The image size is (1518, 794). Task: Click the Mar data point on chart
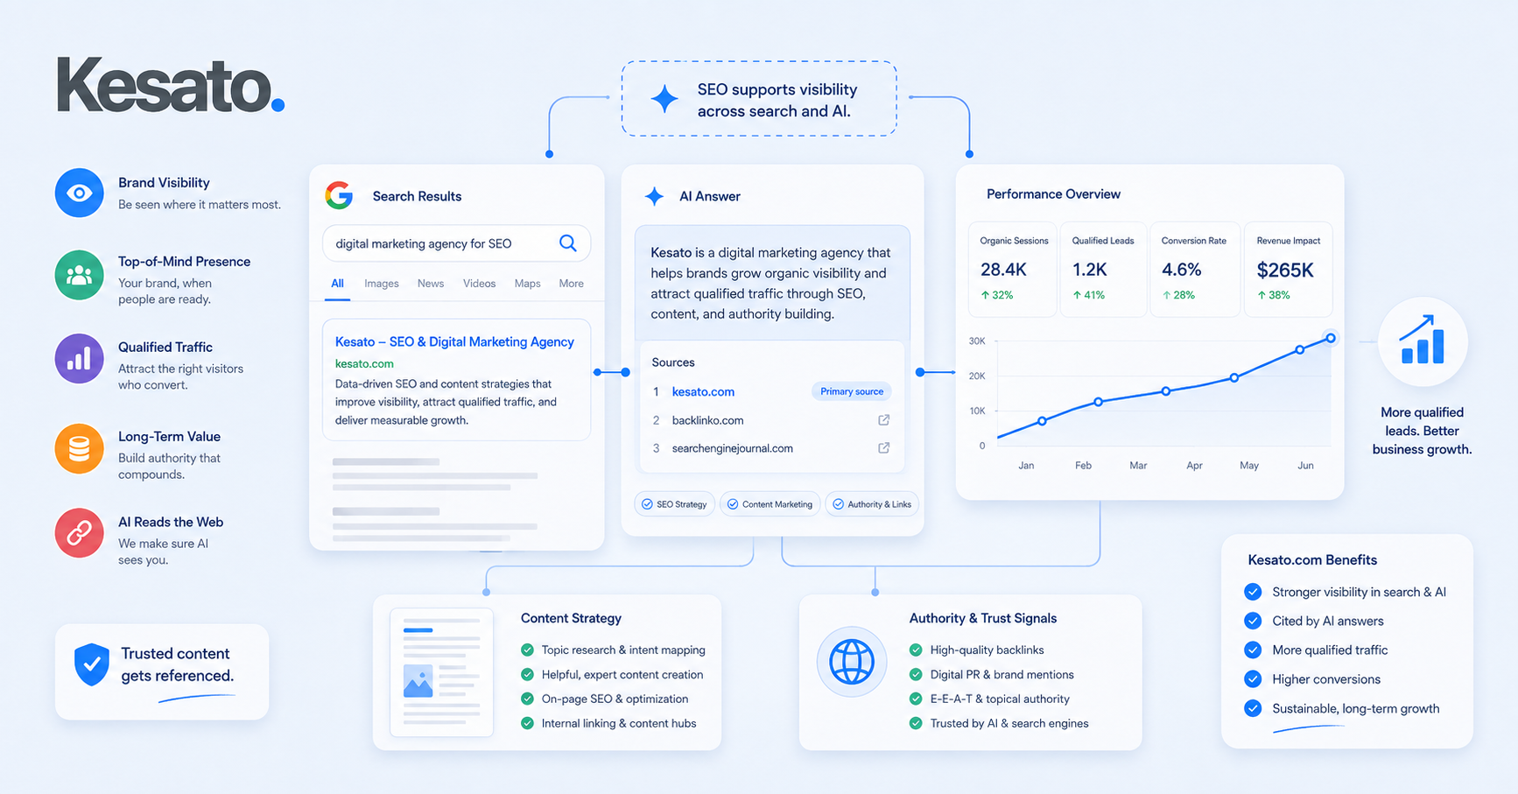click(x=1166, y=391)
